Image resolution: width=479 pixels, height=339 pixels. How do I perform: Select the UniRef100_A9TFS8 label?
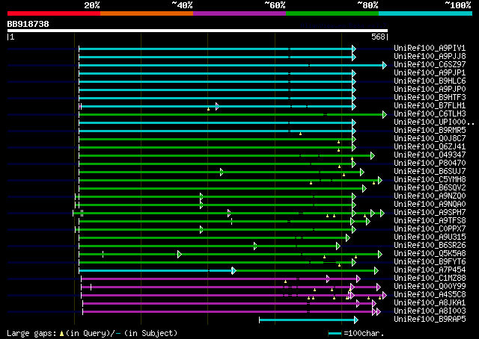pyautogui.click(x=430, y=221)
